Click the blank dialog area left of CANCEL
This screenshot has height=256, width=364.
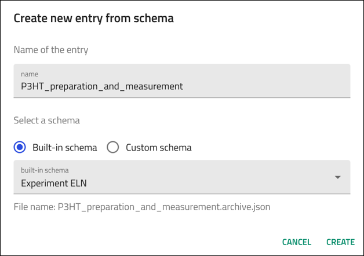tap(145, 242)
